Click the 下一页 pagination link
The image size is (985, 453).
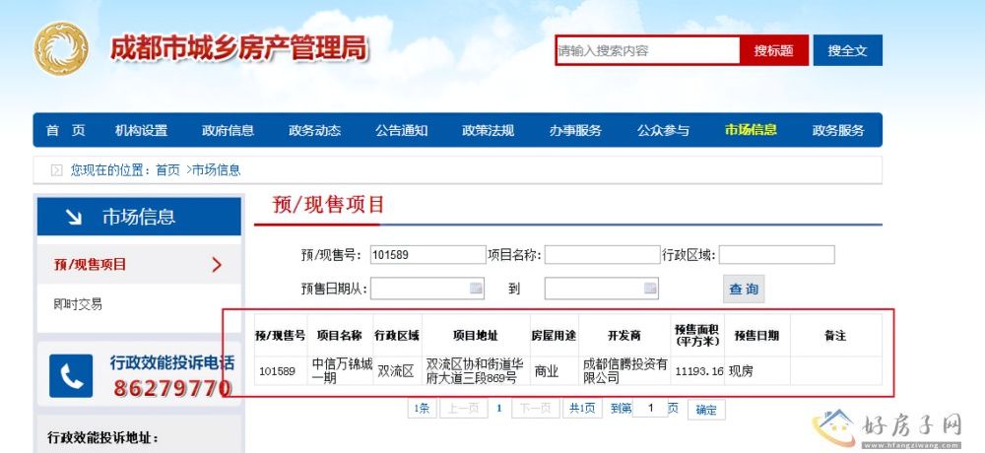click(x=533, y=409)
